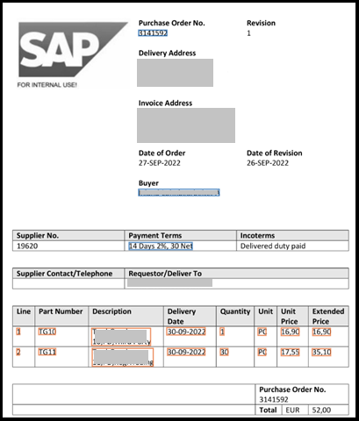Click line 1 delivery date 30-09-2022
Viewport: 359px width, 421px height.
[x=186, y=332]
